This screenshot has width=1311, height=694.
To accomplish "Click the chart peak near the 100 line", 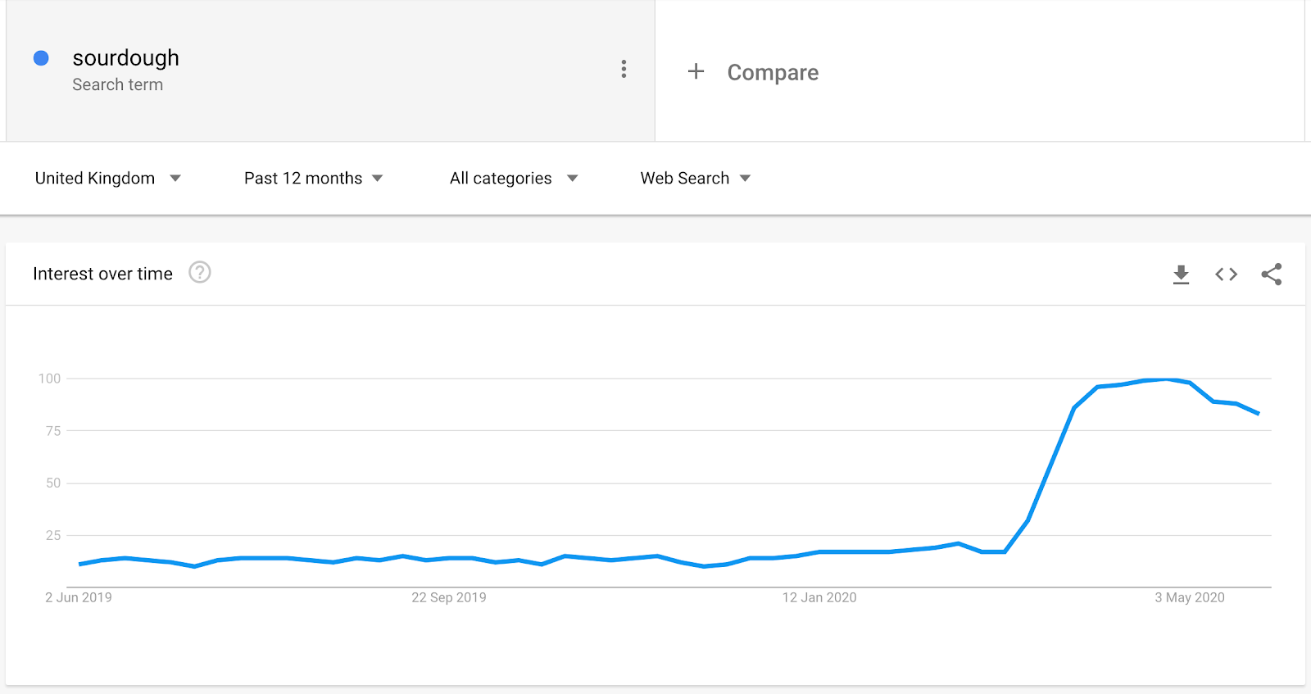I will (x=1167, y=379).
